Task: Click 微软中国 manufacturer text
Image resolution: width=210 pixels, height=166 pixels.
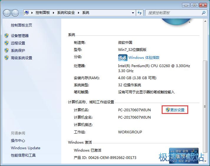Action: pyautogui.click(x=125, y=43)
